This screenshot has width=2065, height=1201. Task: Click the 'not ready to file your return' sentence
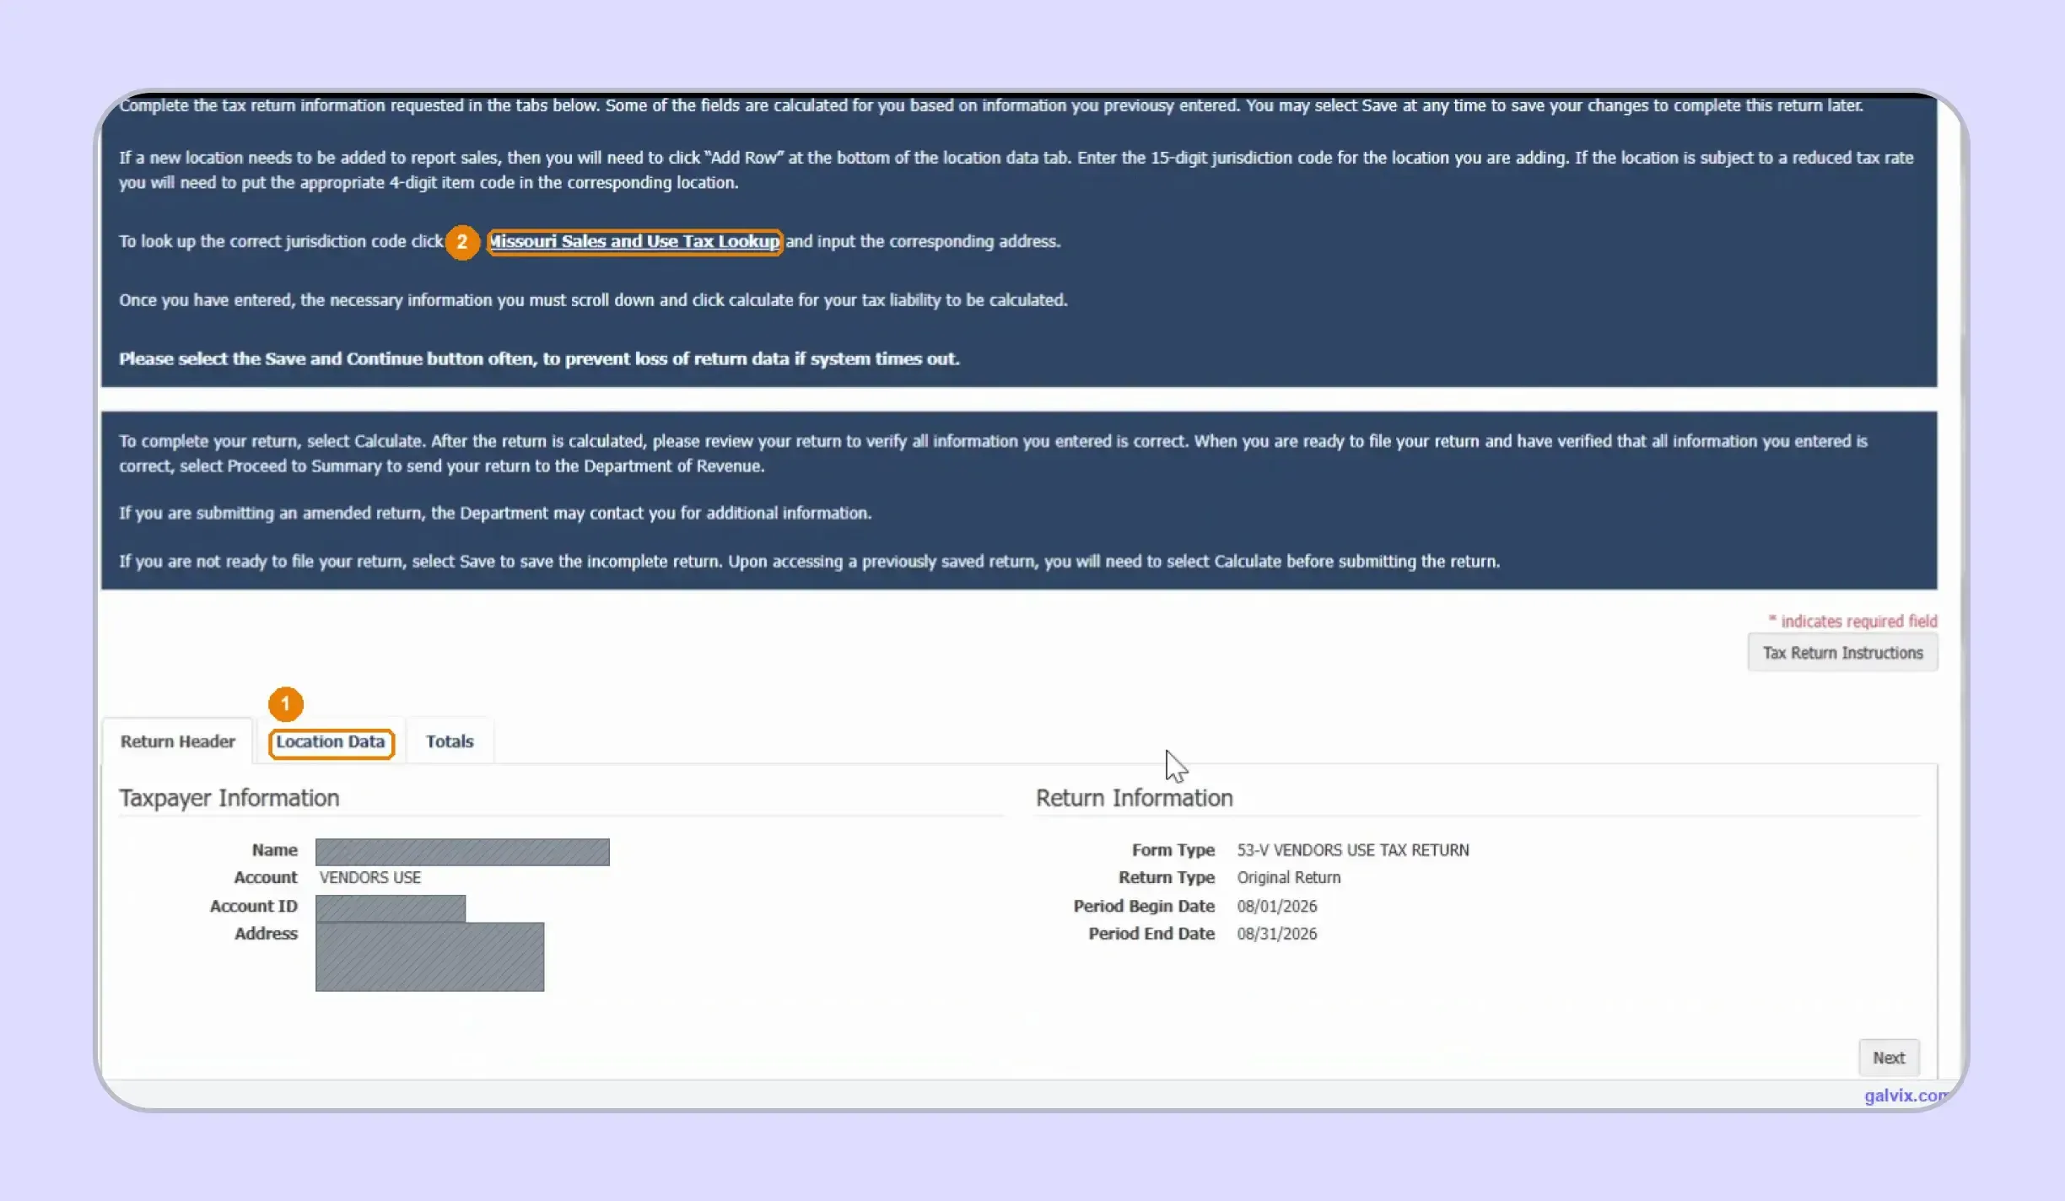pos(809,562)
